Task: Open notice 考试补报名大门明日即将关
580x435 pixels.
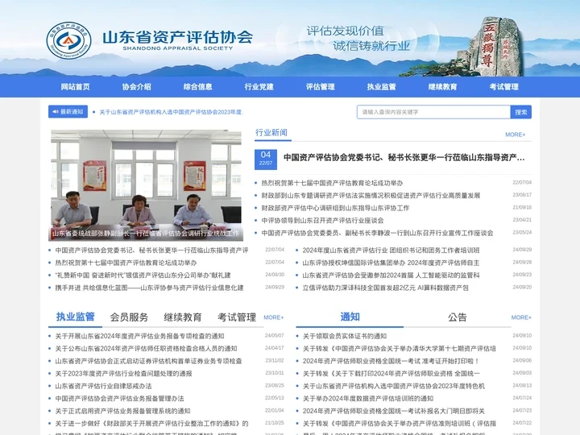Action: point(394,411)
